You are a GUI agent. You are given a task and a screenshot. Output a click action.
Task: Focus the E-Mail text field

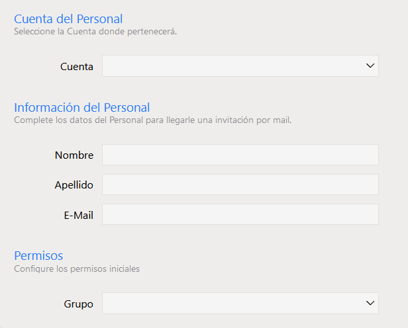(x=240, y=214)
